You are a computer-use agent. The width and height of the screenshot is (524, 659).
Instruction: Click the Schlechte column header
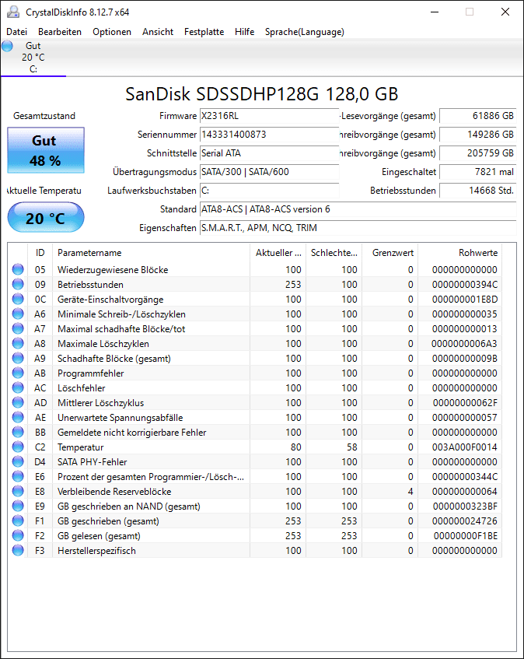(334, 253)
